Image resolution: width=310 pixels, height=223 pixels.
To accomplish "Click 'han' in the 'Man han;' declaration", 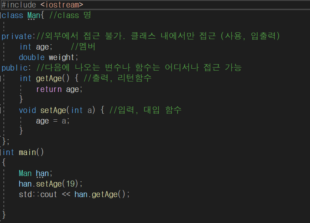I will pos(42,173).
